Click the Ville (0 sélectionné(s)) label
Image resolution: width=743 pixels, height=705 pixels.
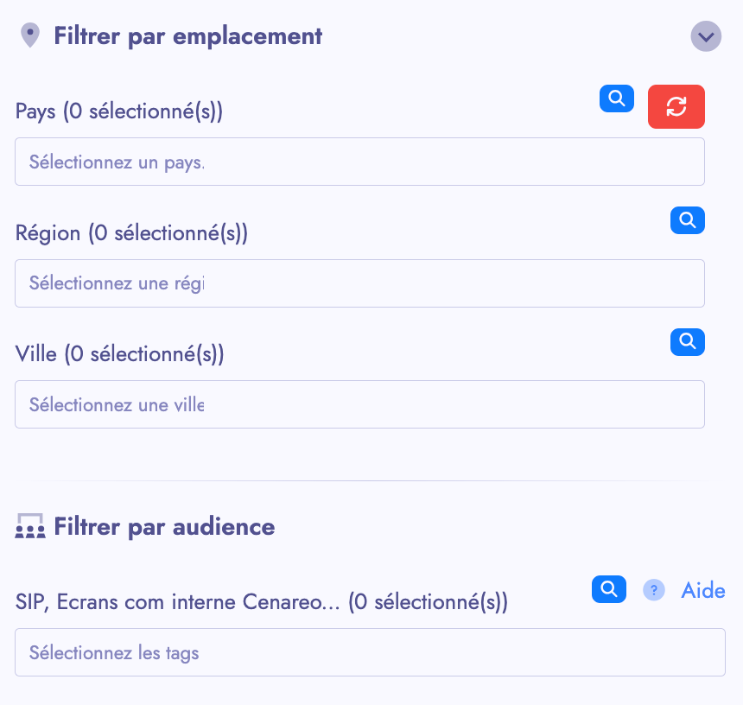click(119, 353)
